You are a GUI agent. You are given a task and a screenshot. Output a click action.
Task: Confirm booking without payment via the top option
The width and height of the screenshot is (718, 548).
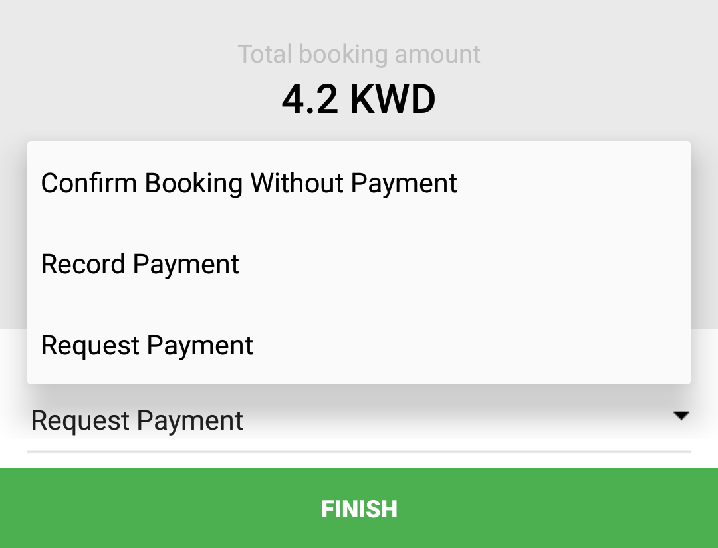click(x=249, y=183)
